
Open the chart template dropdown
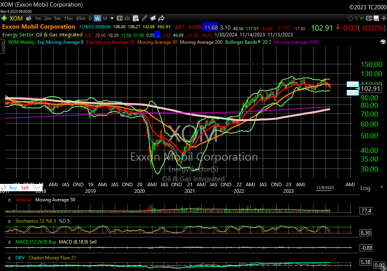120,18
